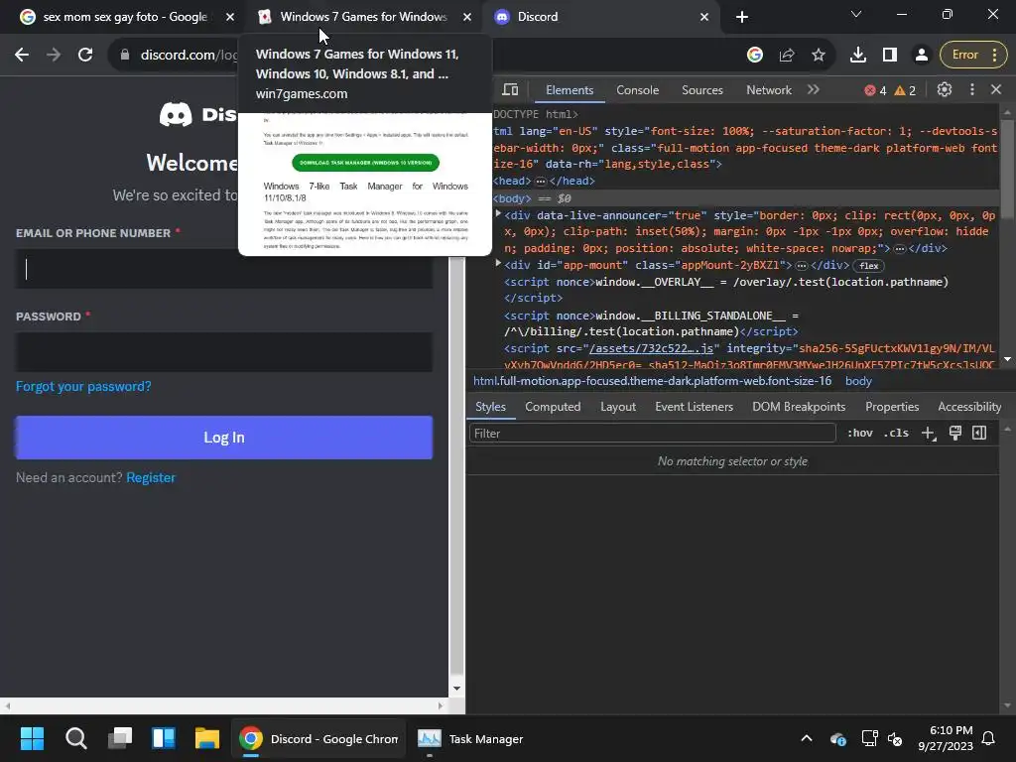Click the red error count badge
This screenshot has height=762, width=1016.
click(x=875, y=90)
